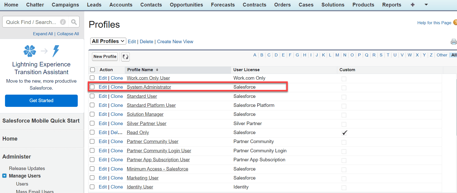Click the Help for this Page link
The width and height of the screenshot is (457, 193).
434,23
